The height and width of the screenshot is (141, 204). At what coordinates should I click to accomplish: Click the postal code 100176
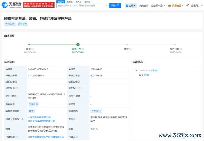(x=94, y=129)
